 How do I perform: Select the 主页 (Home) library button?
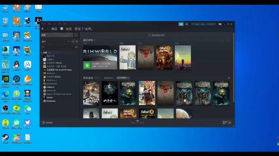(57, 35)
